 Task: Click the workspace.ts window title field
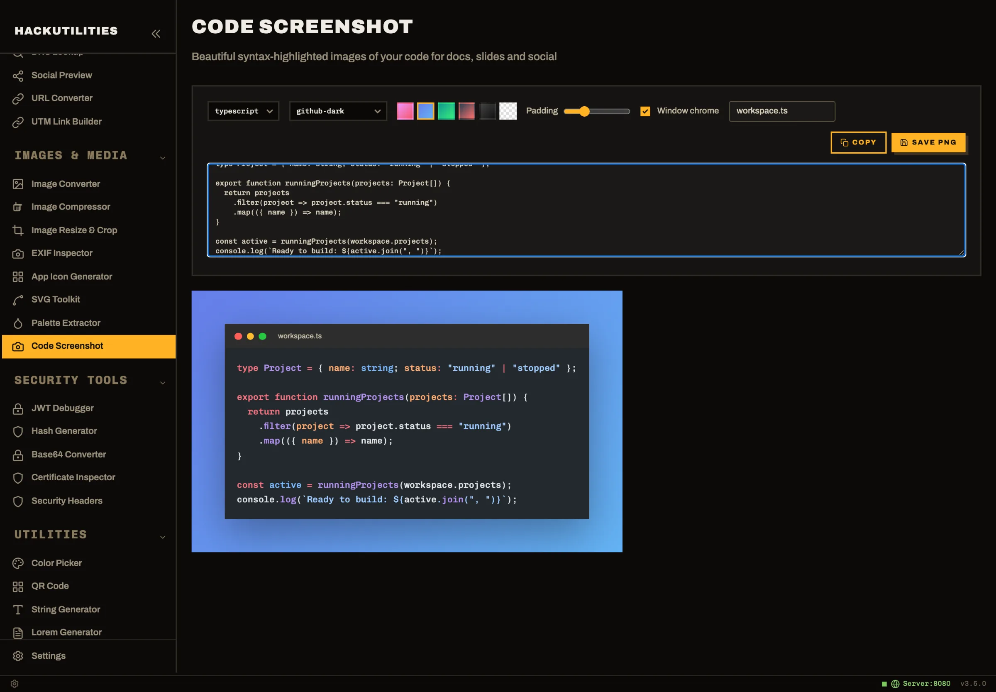tap(781, 111)
